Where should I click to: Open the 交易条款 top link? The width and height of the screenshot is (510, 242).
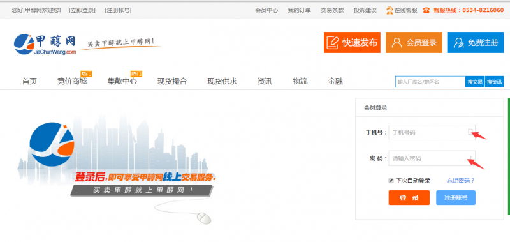(x=332, y=10)
